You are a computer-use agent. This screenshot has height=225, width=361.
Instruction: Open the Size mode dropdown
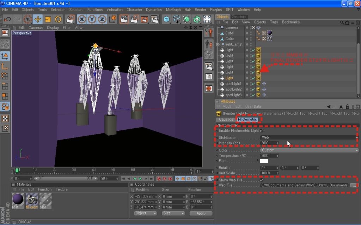click(x=173, y=213)
